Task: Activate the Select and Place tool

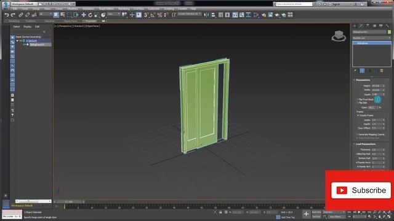Action: click(103, 15)
